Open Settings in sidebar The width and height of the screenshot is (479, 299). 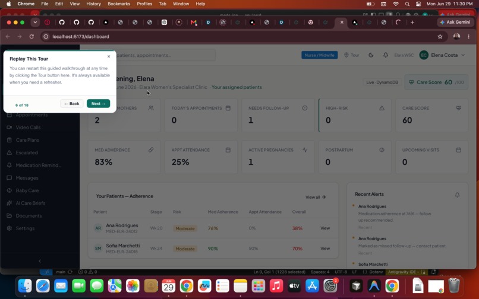(25, 228)
